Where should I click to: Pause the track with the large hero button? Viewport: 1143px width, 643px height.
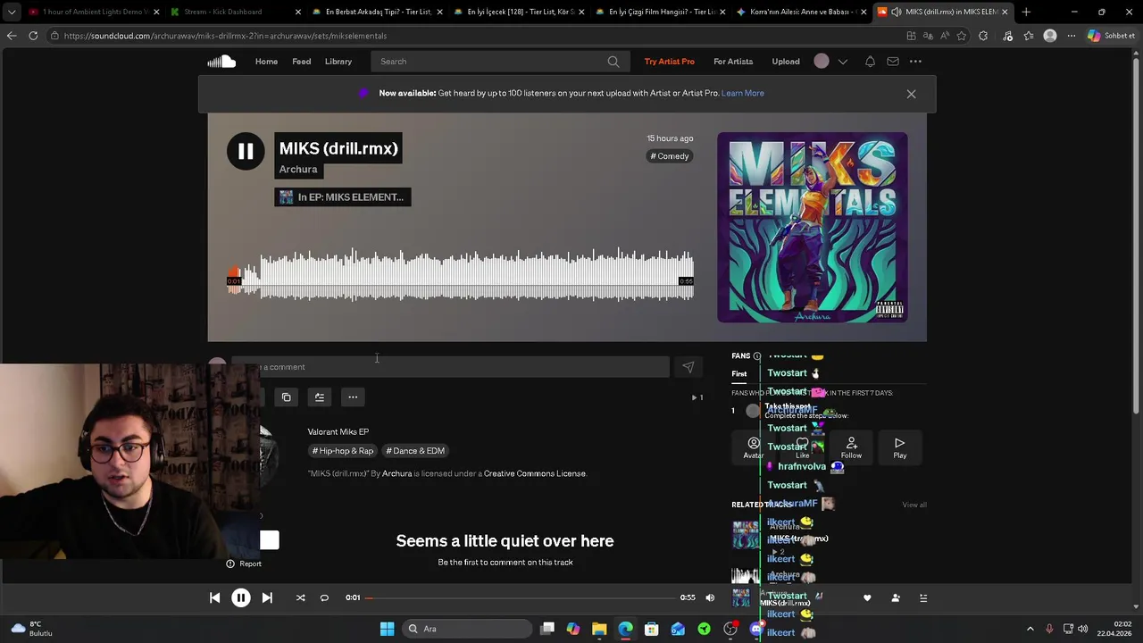coord(246,151)
